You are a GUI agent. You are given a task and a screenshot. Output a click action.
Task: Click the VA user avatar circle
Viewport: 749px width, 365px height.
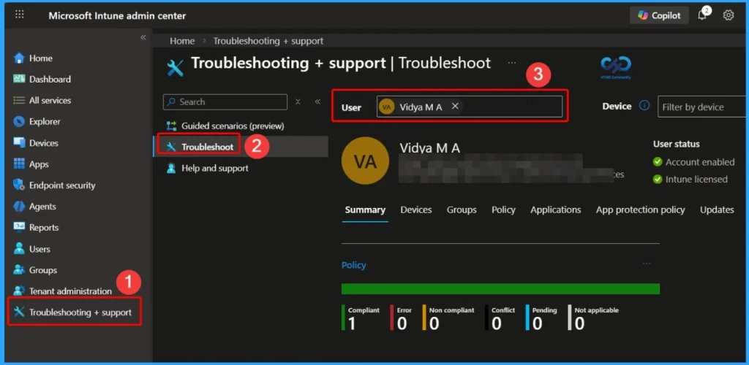pos(366,161)
